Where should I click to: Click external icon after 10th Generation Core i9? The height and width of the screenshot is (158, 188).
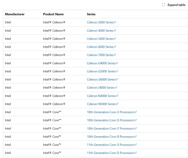pos(136,136)
